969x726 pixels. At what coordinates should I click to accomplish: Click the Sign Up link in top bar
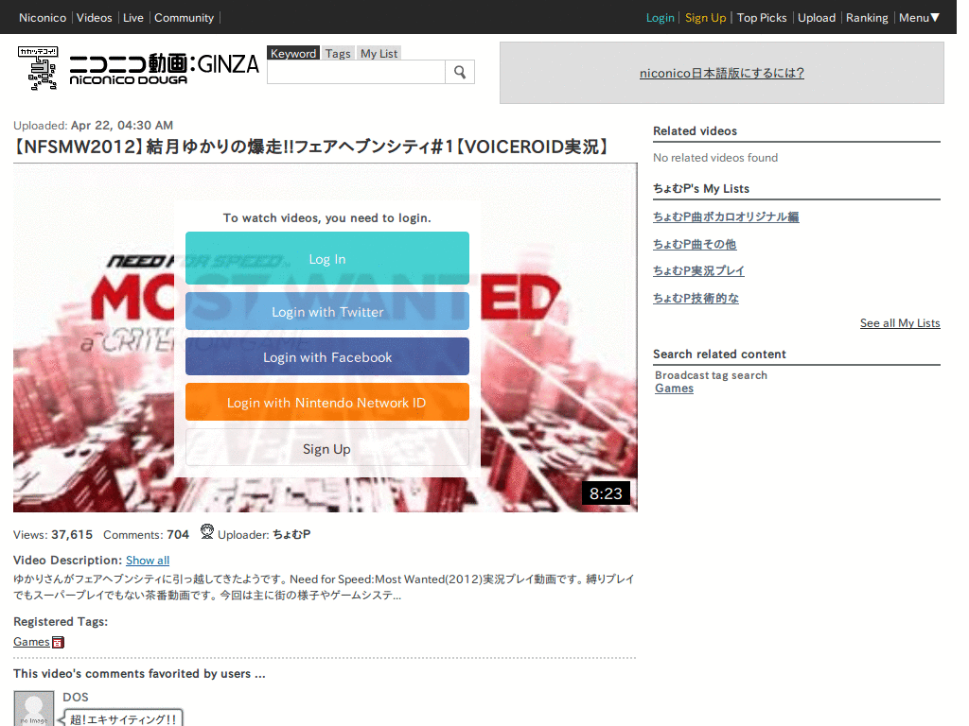(706, 18)
